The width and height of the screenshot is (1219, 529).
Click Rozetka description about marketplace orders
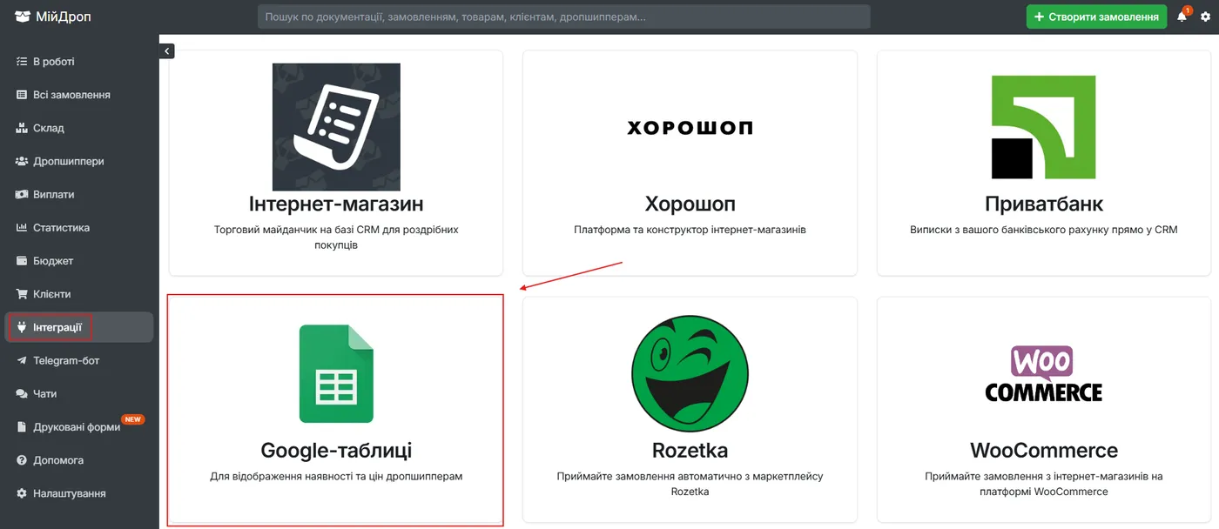(x=690, y=484)
